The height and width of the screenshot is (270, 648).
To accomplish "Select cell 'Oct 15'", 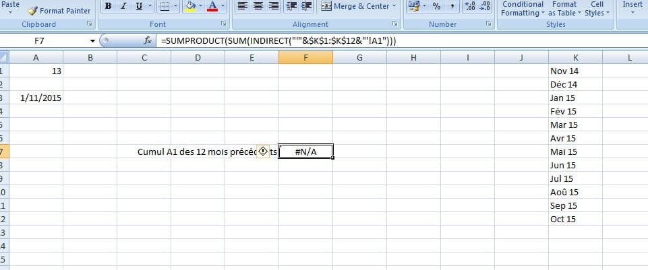I will pyautogui.click(x=576, y=219).
